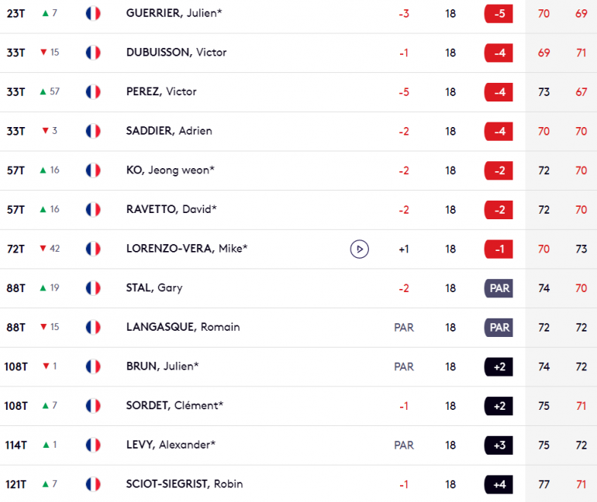Click the flag icon for STAL, Gary
Viewport: 597px width, 502px height.
pos(93,288)
